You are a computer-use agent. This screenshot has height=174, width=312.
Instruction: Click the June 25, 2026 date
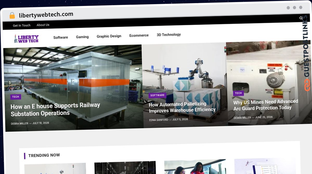pos(264,117)
